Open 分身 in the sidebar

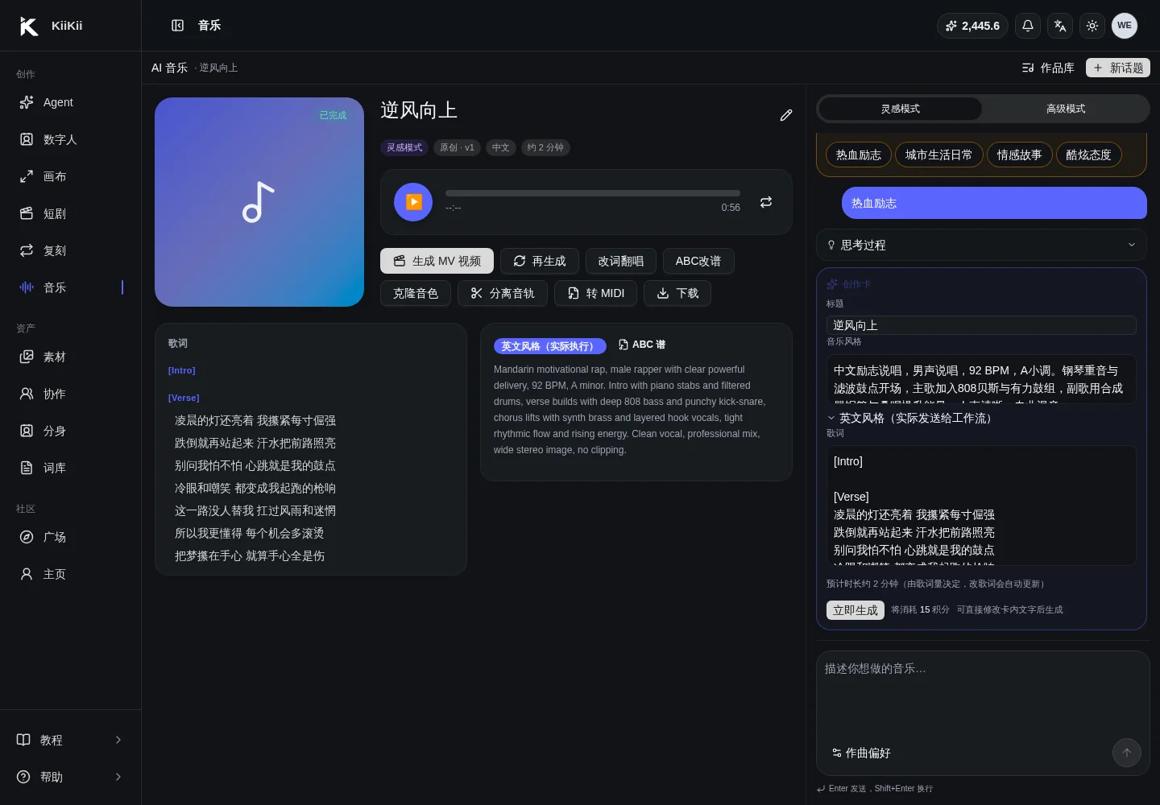[x=71, y=431]
